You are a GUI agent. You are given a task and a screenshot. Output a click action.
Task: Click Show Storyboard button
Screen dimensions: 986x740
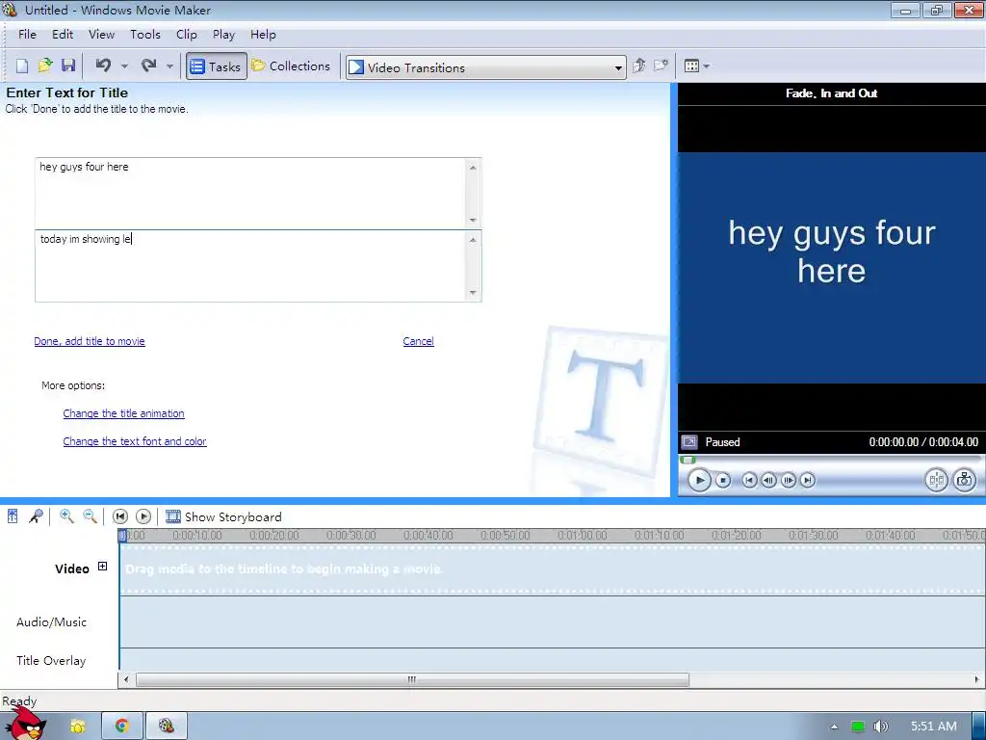click(x=223, y=516)
